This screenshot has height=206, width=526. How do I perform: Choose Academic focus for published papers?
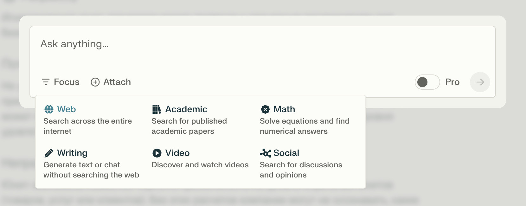click(186, 109)
